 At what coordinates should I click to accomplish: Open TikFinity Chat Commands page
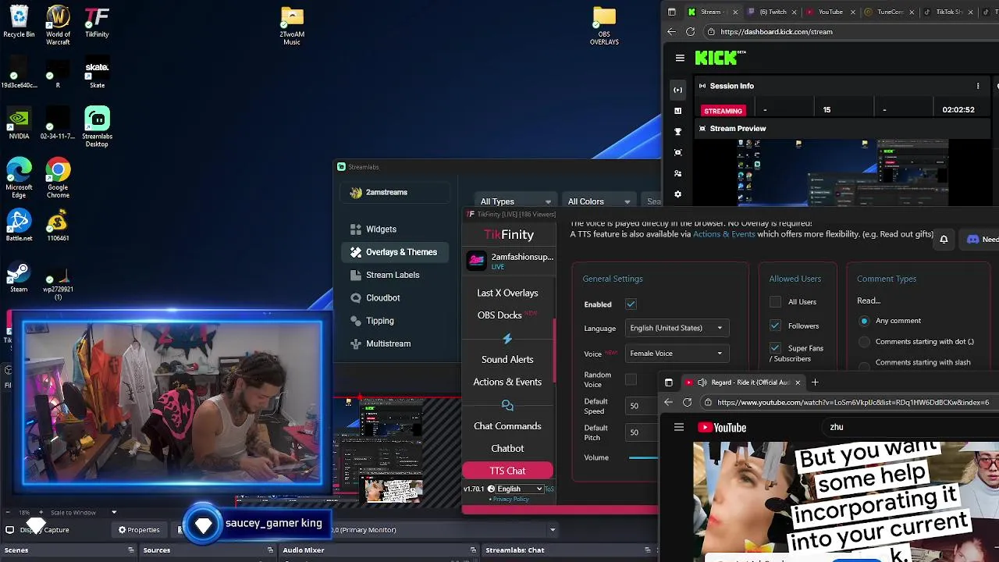tap(507, 426)
